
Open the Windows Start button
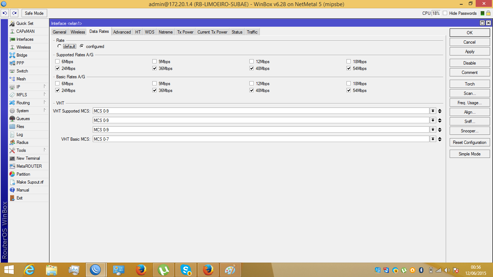tap(9, 270)
